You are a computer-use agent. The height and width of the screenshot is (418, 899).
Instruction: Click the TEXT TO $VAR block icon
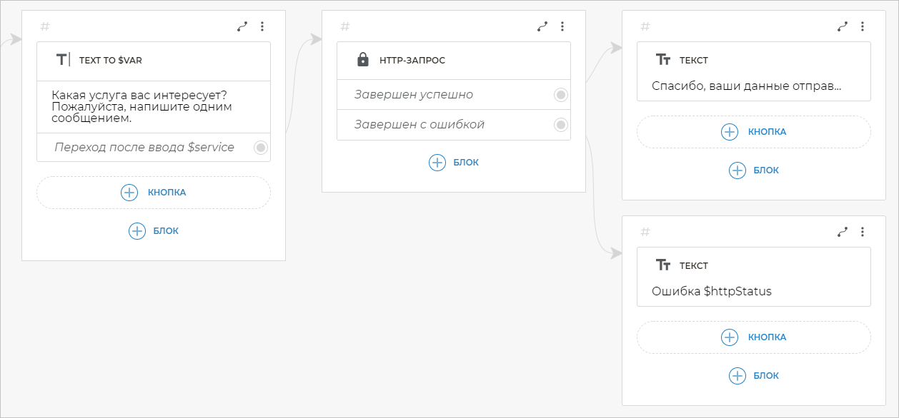(63, 60)
